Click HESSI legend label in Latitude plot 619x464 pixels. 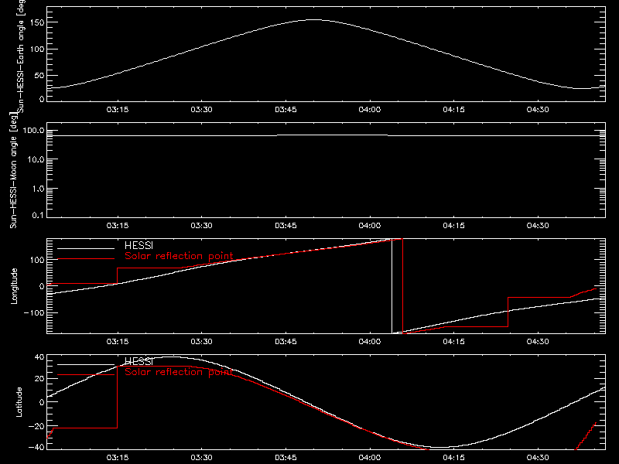tap(139, 361)
